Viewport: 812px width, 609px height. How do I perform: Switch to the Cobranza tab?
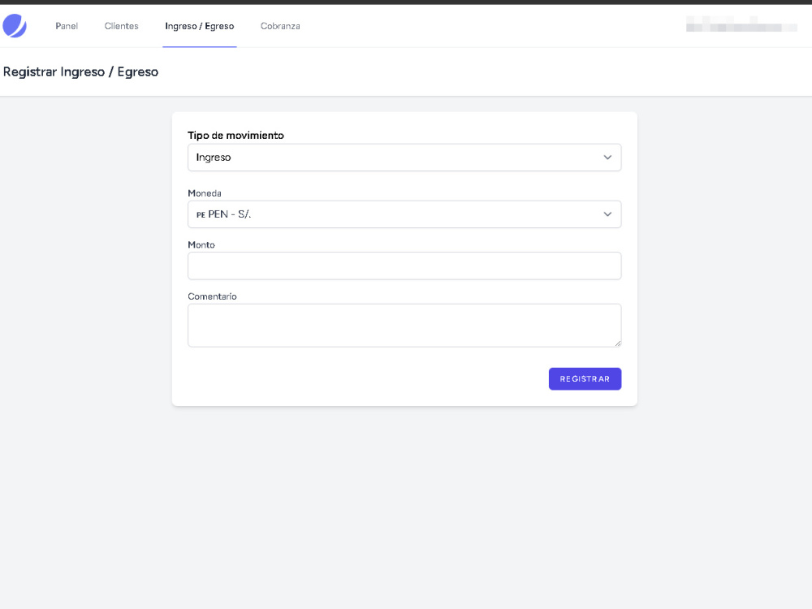280,26
